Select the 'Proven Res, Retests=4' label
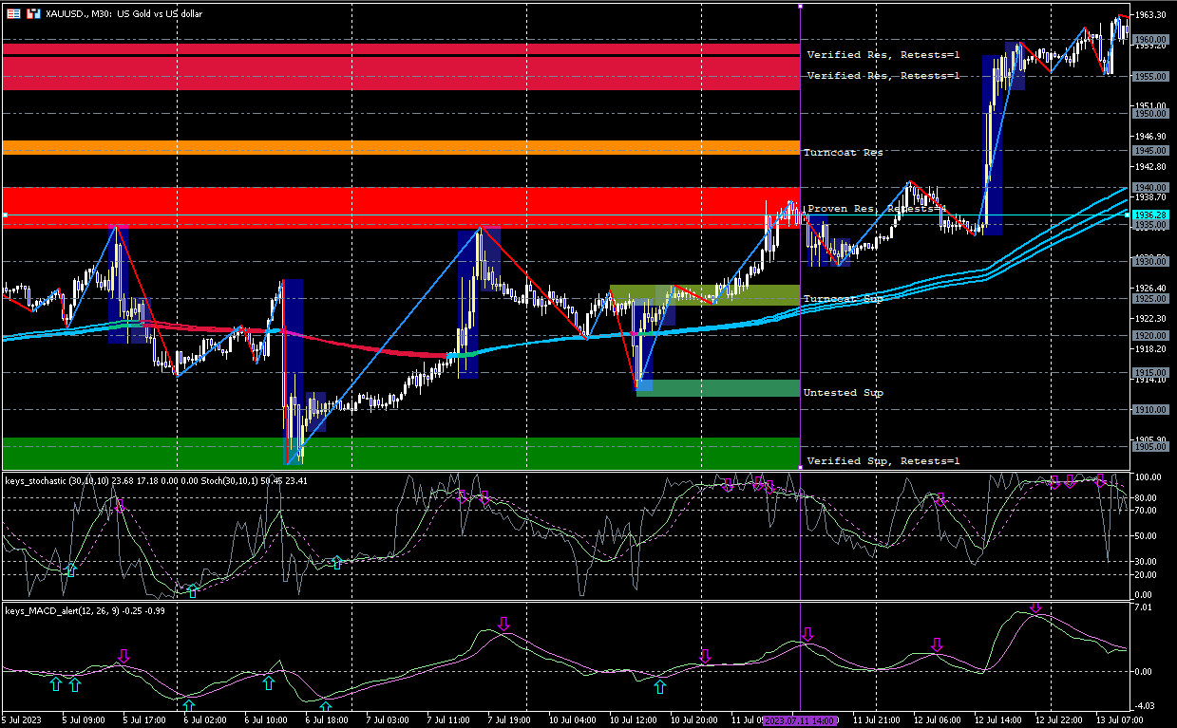Image resolution: width=1177 pixels, height=728 pixels. 877,208
